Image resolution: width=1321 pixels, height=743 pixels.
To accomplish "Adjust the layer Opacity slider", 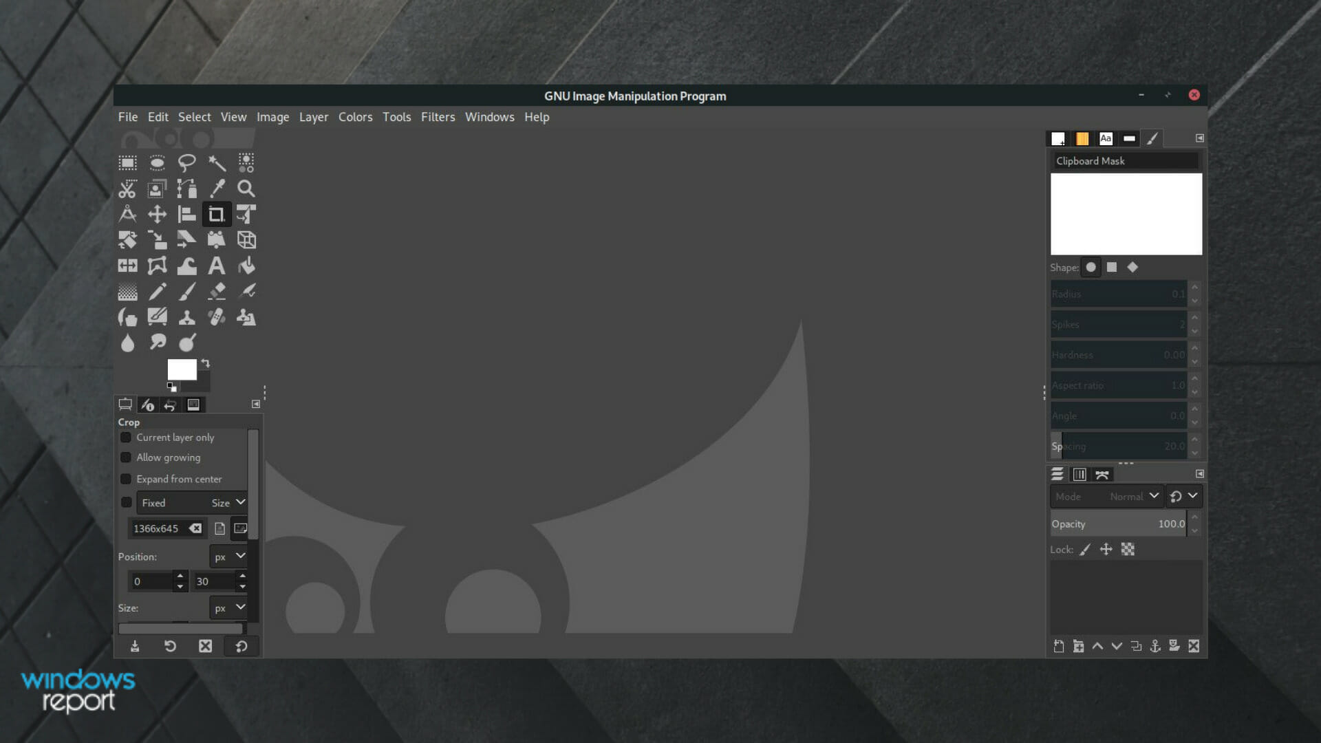I will (1118, 524).
